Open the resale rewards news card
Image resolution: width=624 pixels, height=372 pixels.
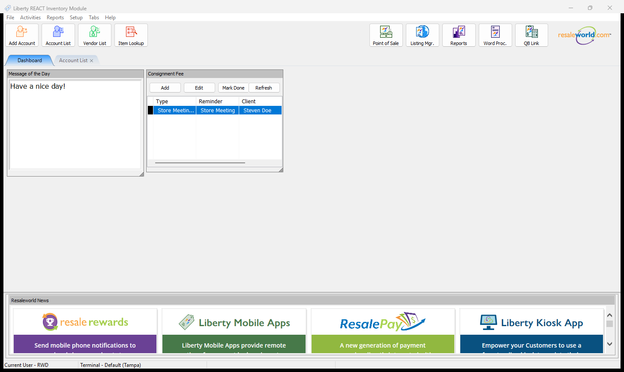(85, 331)
